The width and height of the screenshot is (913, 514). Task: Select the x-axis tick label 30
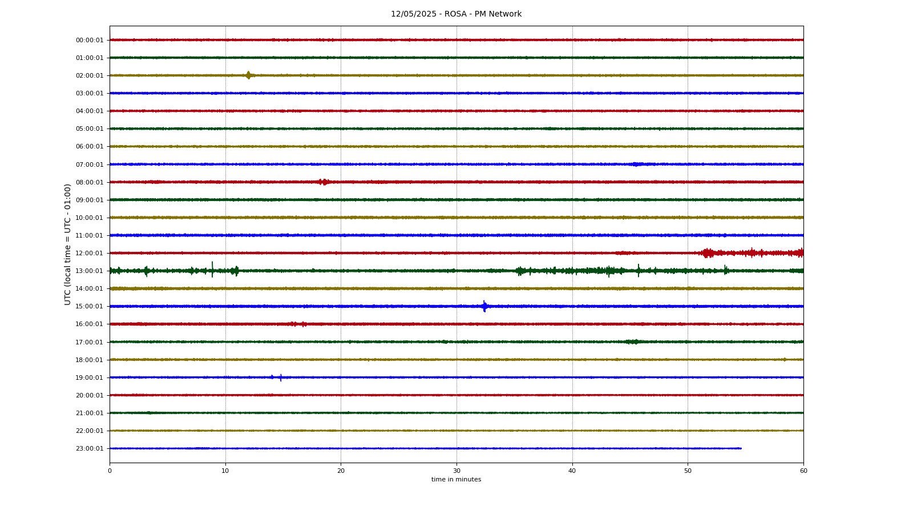pyautogui.click(x=457, y=471)
